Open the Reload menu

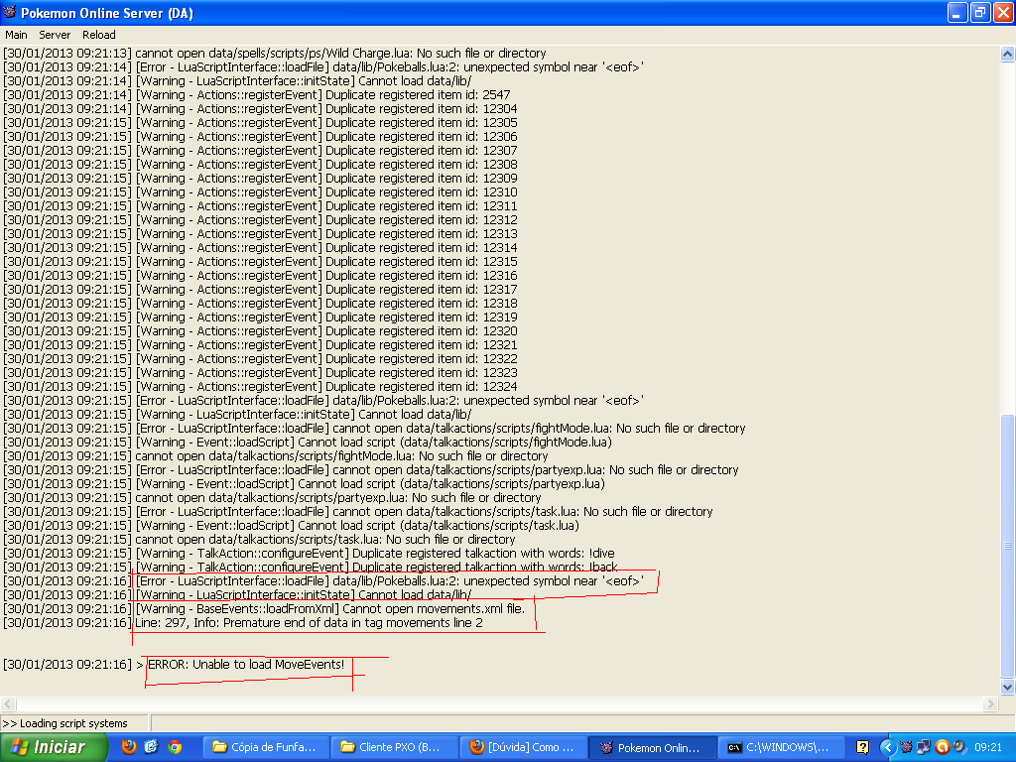coord(99,35)
